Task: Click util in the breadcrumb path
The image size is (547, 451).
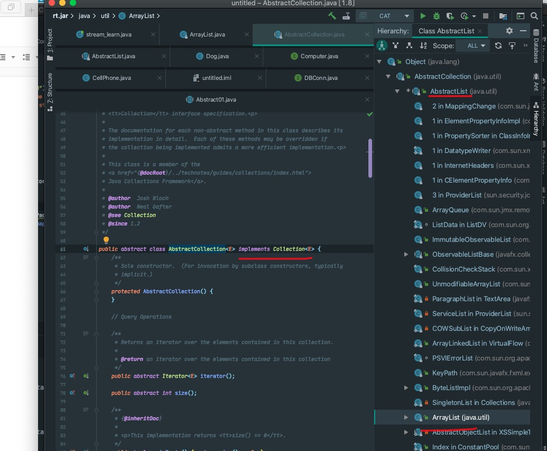Action: coord(105,16)
